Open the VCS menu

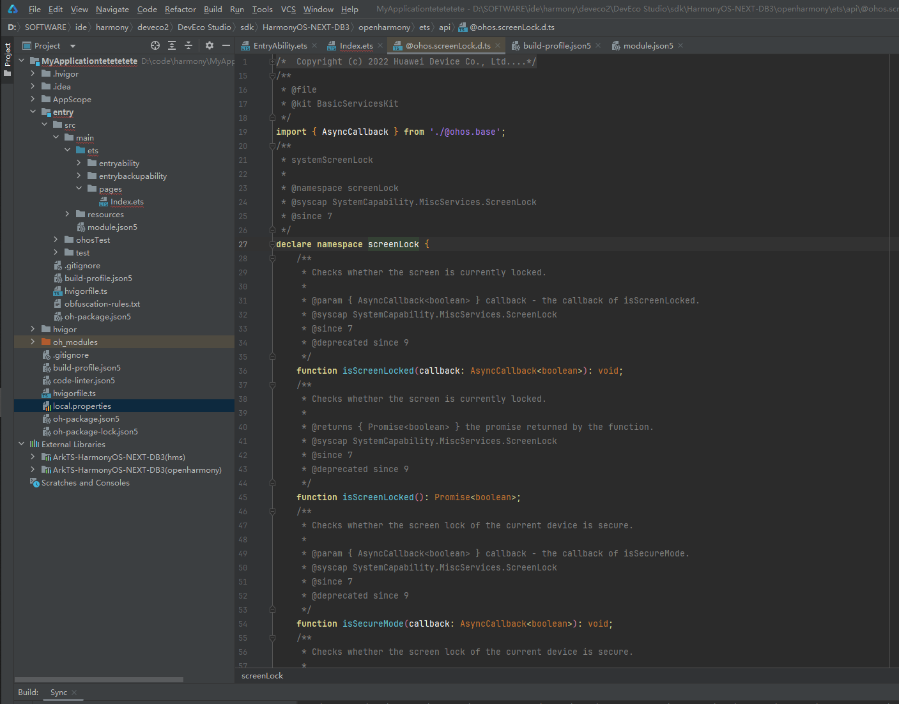pyautogui.click(x=288, y=9)
